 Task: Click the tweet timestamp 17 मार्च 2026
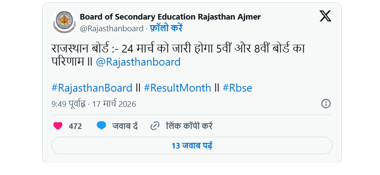pos(114,104)
